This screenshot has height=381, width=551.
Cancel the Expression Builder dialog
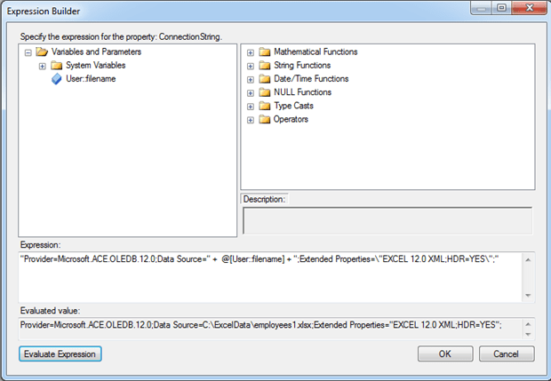pyautogui.click(x=507, y=353)
